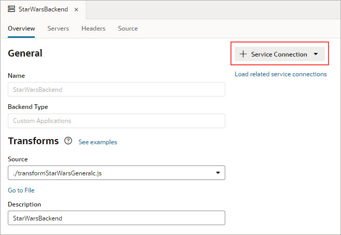Open the See examples link
This screenshot has height=235, width=341.
pyautogui.click(x=98, y=142)
